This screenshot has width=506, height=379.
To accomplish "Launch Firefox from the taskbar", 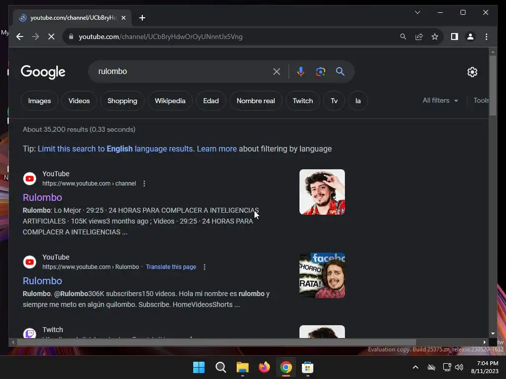I will [x=264, y=367].
